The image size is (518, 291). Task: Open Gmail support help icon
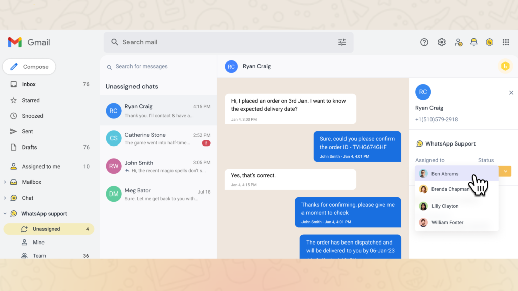tap(424, 42)
